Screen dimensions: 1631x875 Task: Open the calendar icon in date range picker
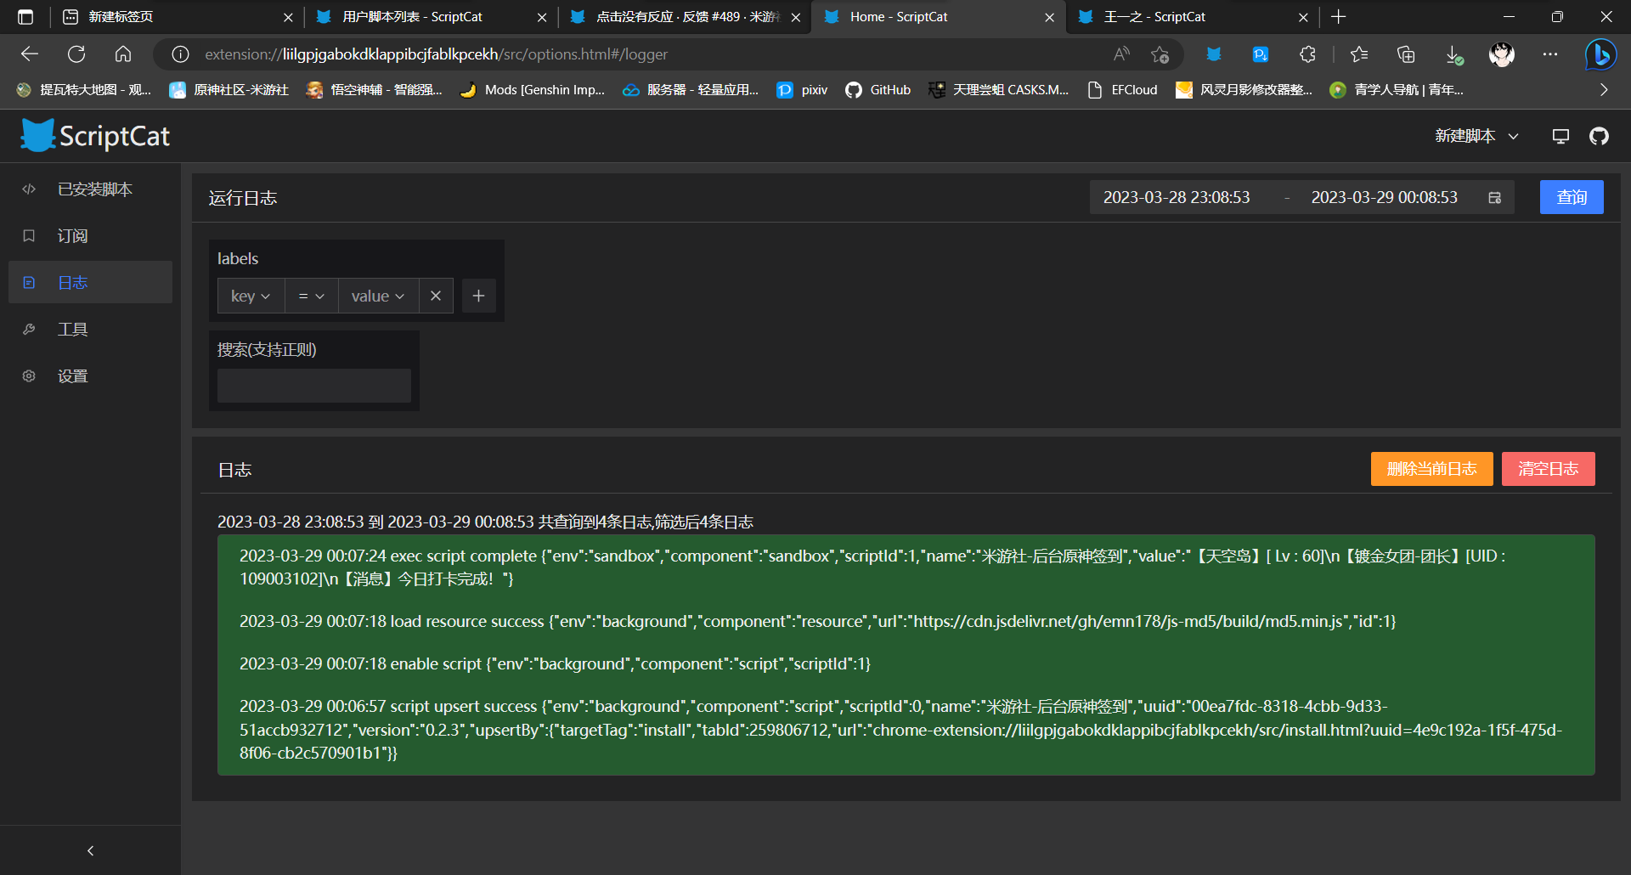(1495, 198)
